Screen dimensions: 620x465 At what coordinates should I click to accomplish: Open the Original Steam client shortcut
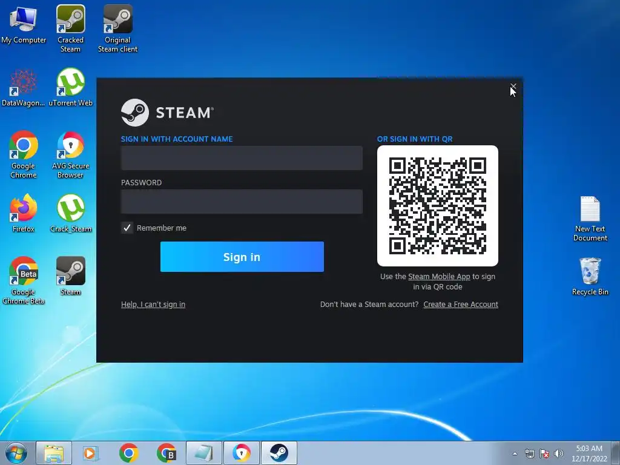pyautogui.click(x=118, y=29)
